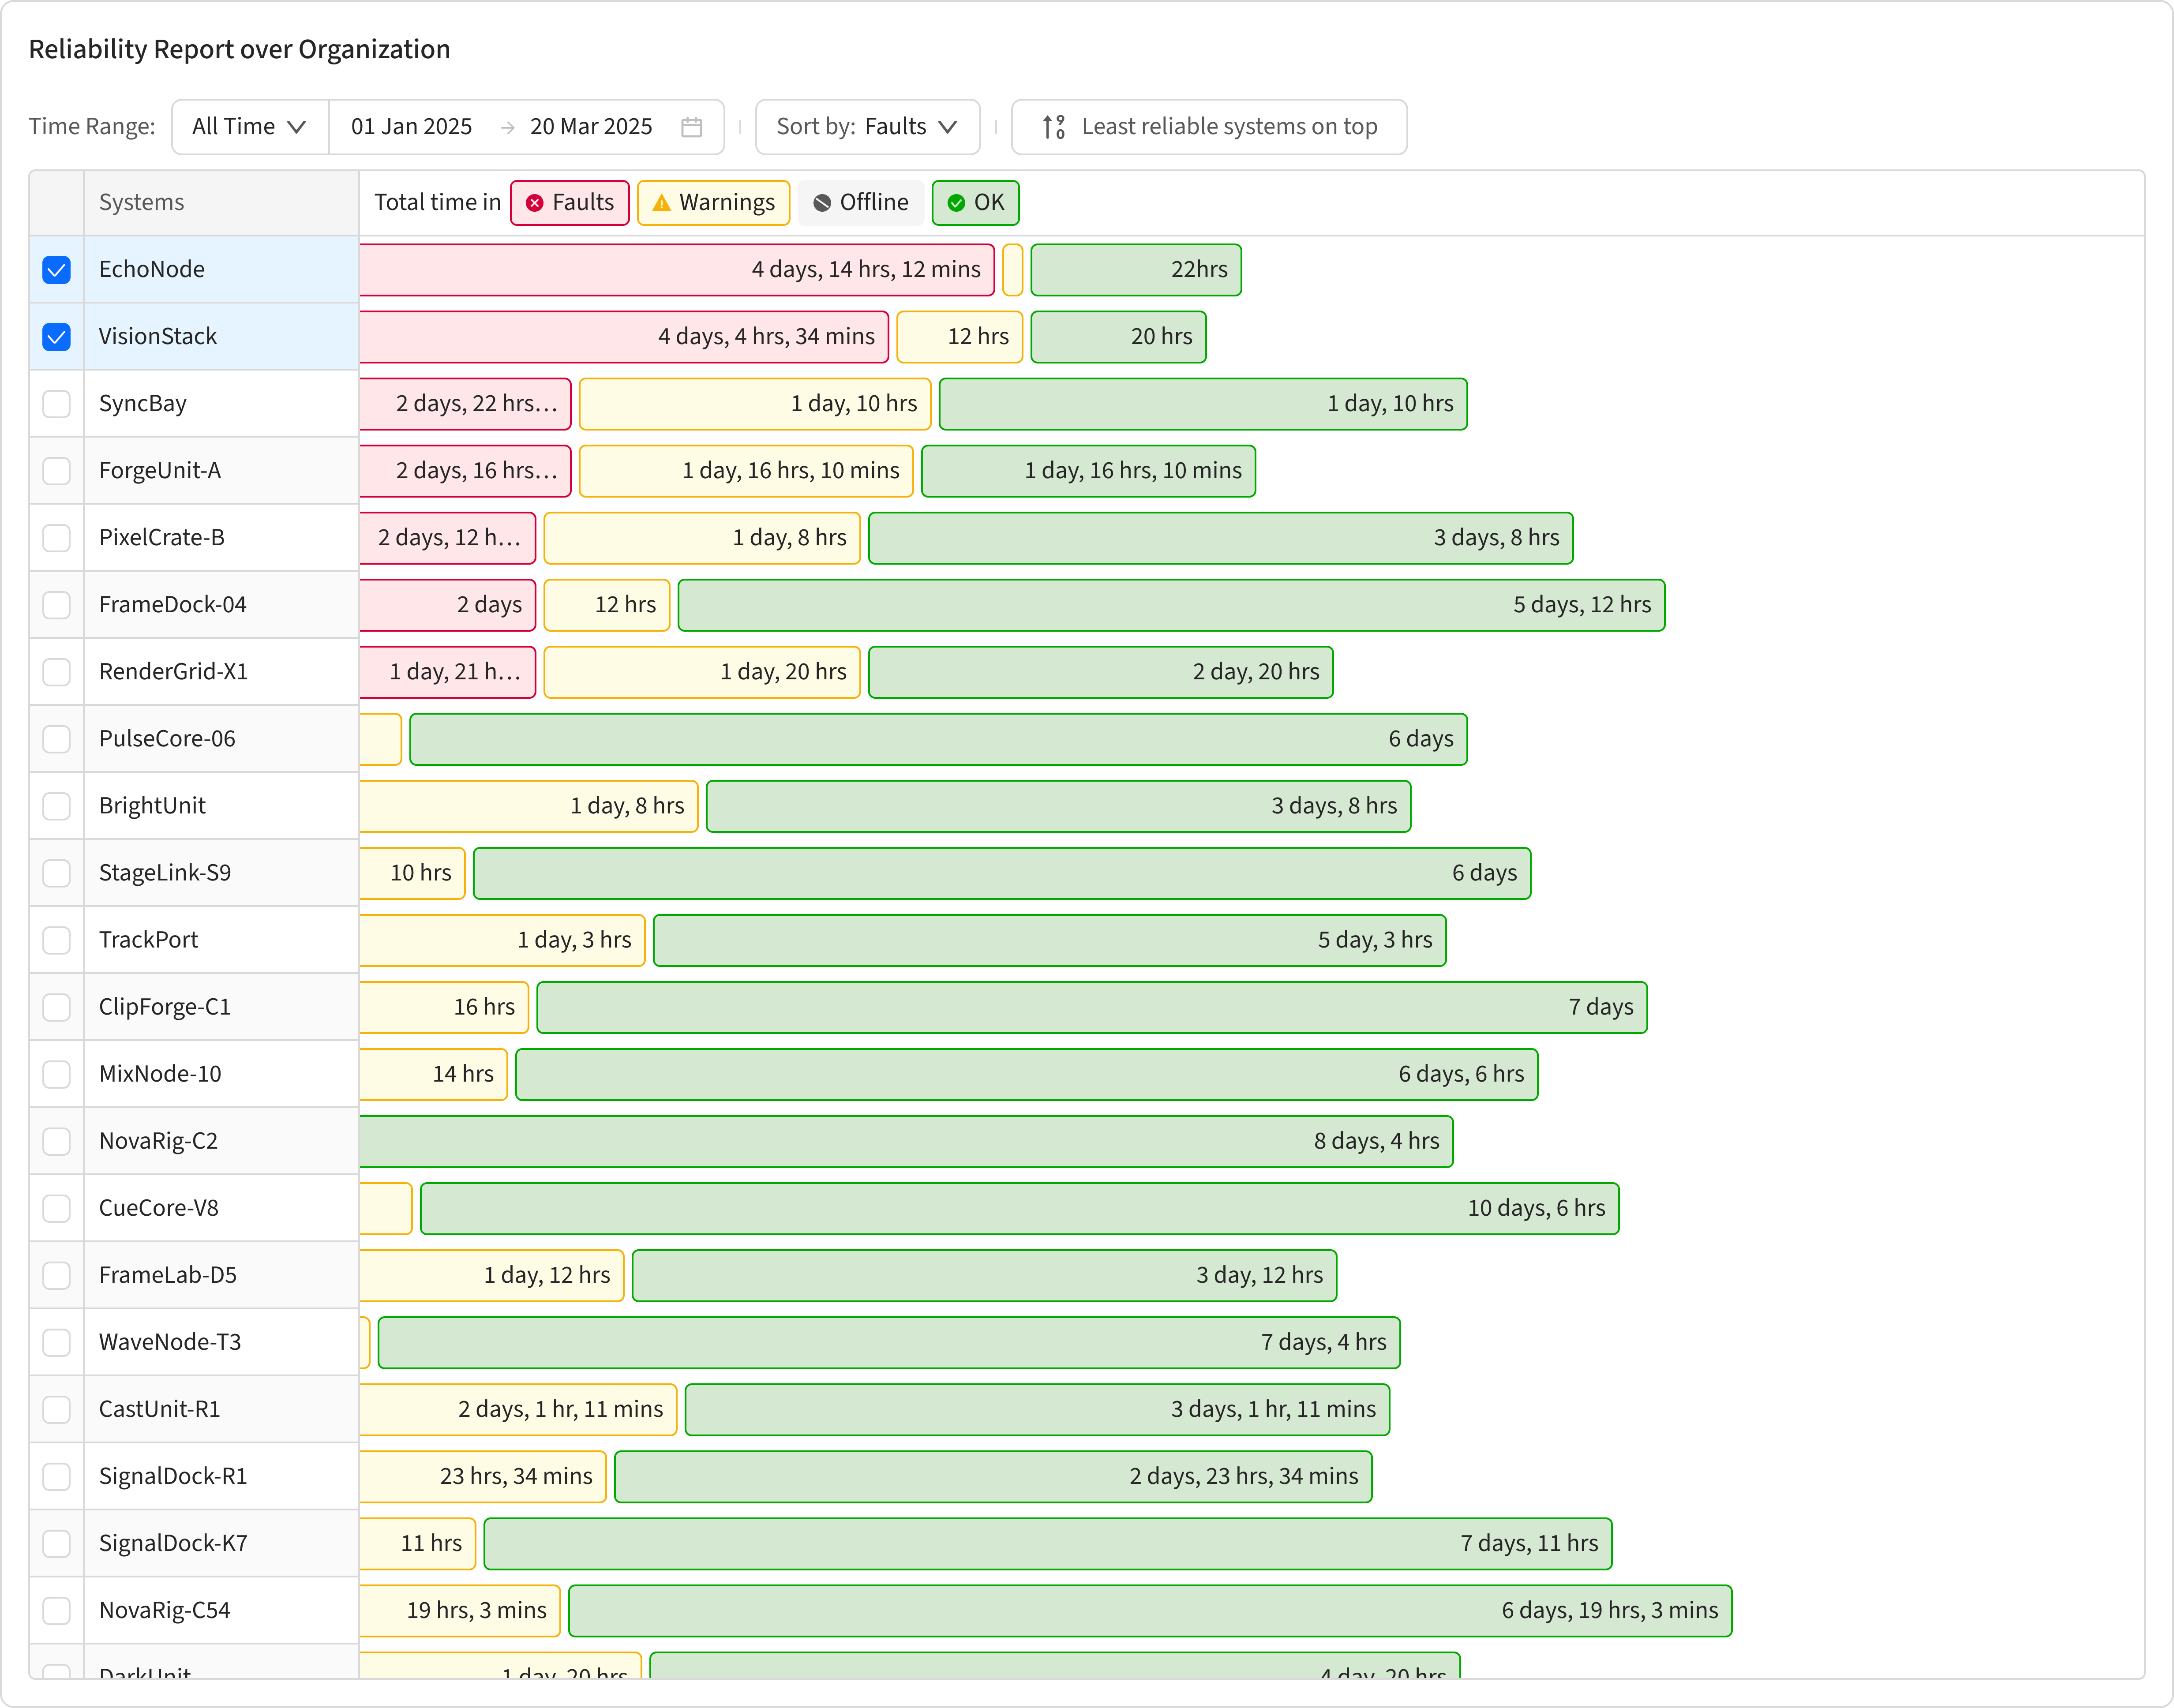The image size is (2174, 1708).
Task: Toggle the Faults filter tag
Action: pyautogui.click(x=570, y=203)
